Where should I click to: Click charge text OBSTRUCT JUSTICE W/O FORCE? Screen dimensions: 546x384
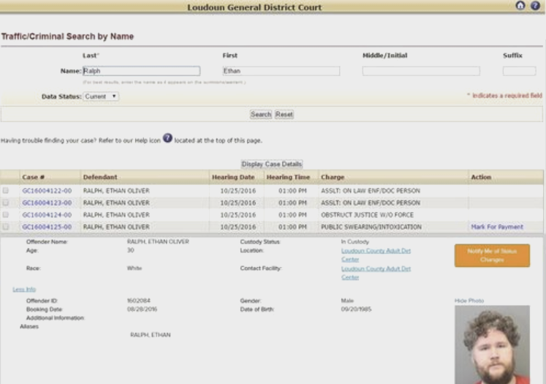(x=368, y=215)
